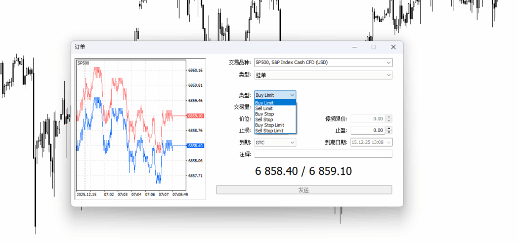This screenshot has width=518, height=245.
Task: Decrease the 止盈 value with down arrow
Action: point(389,133)
